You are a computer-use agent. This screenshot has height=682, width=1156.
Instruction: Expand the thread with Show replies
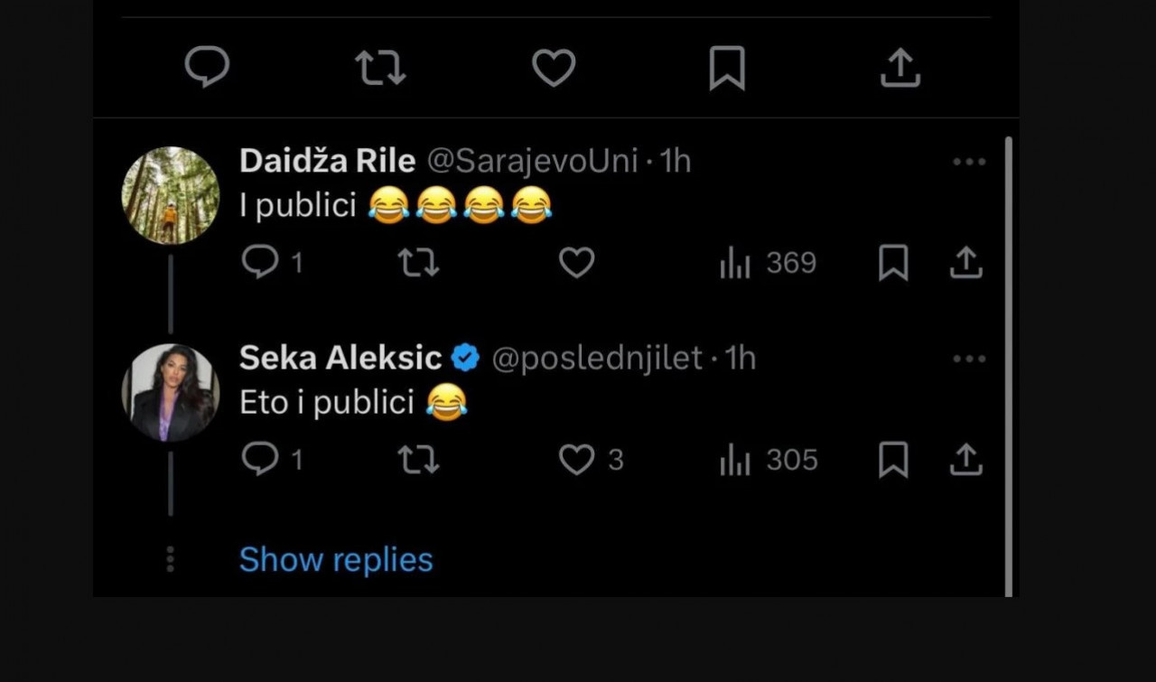coord(336,560)
